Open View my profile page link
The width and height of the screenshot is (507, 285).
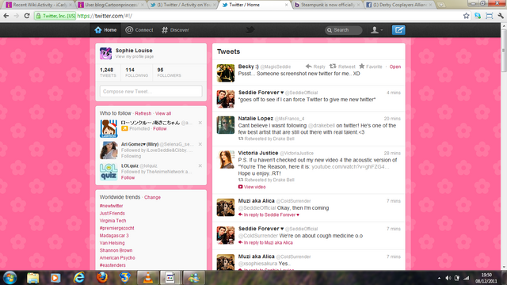click(135, 56)
